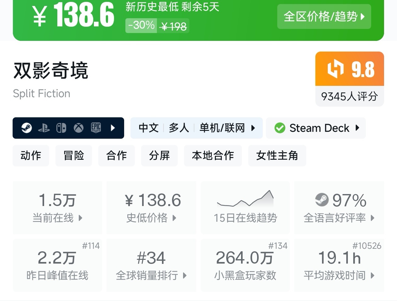Click the Split Fiction subtitle
The height and width of the screenshot is (301, 397).
click(42, 93)
